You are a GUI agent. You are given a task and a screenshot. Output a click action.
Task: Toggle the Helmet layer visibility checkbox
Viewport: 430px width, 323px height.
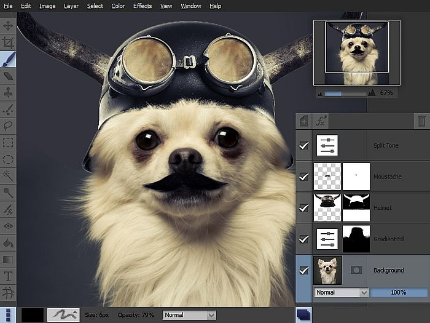point(303,208)
